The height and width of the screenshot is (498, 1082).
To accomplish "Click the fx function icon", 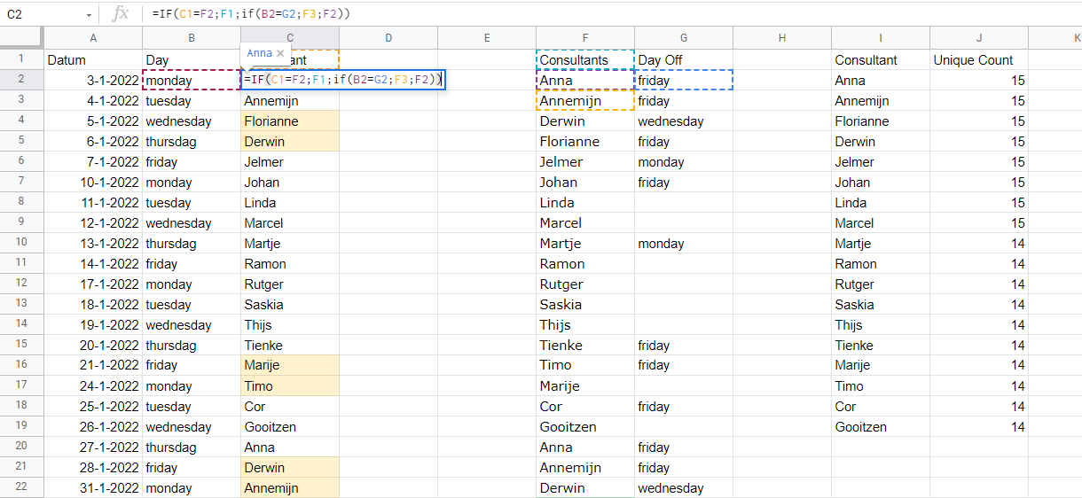I will click(122, 14).
